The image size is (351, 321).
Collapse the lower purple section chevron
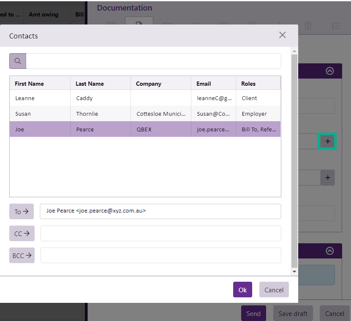(x=330, y=250)
